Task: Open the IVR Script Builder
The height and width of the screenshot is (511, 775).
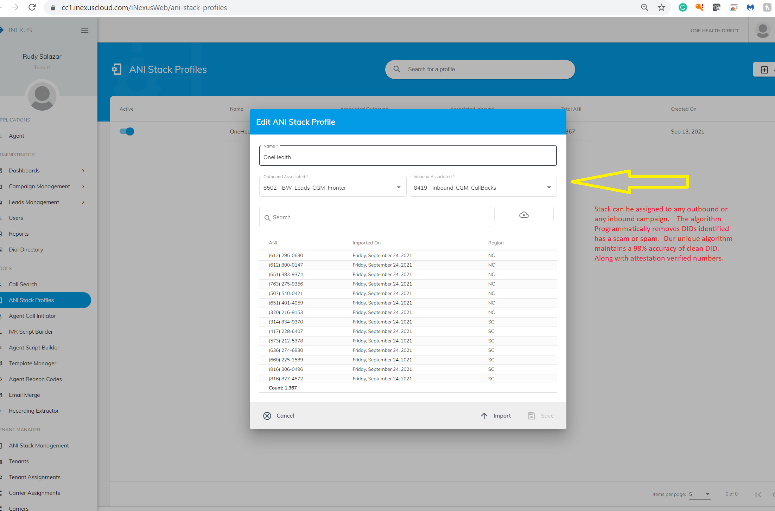Action: 31,332
